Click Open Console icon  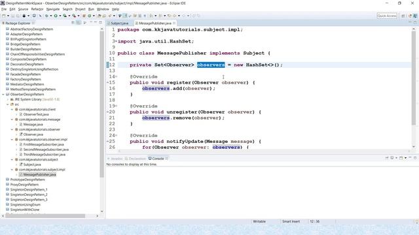[401, 158]
